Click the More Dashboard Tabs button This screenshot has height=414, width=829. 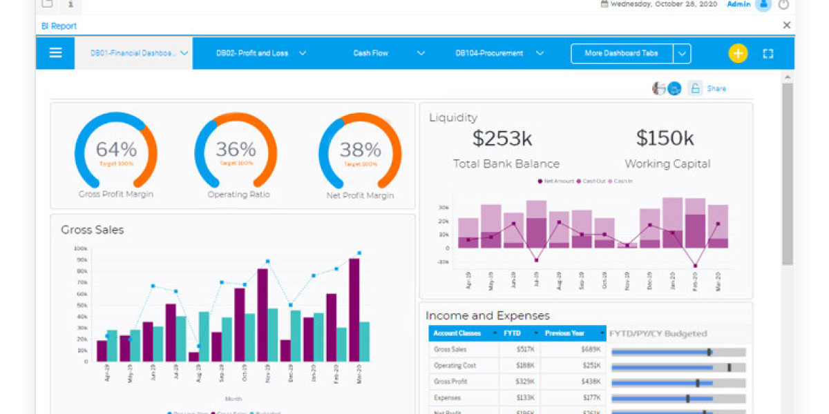pyautogui.click(x=621, y=53)
